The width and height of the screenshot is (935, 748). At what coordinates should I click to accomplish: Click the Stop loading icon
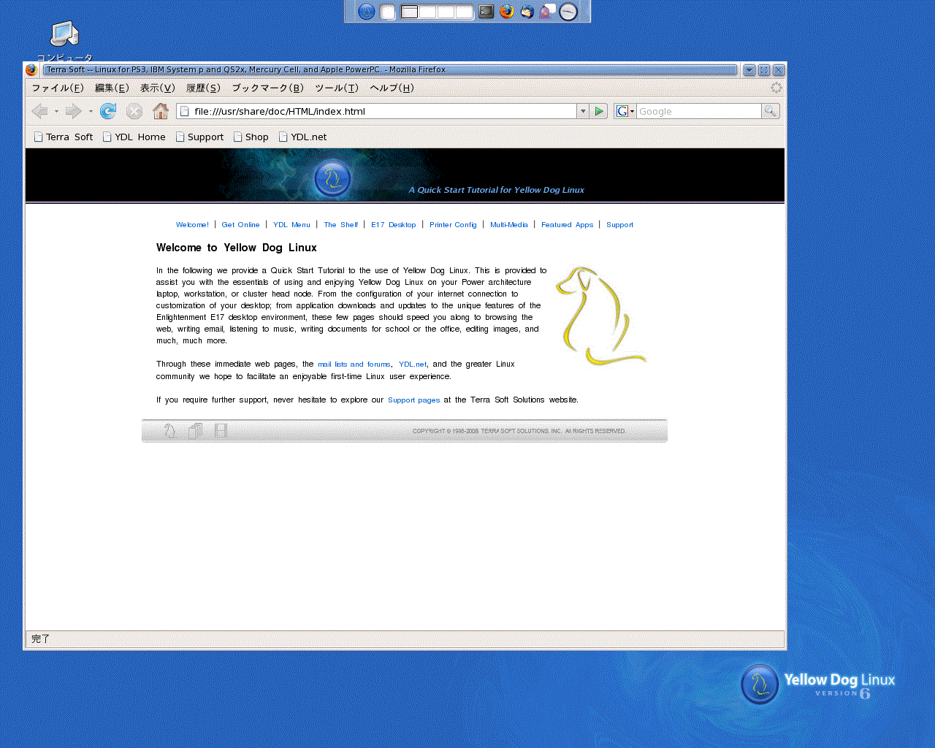[134, 111]
